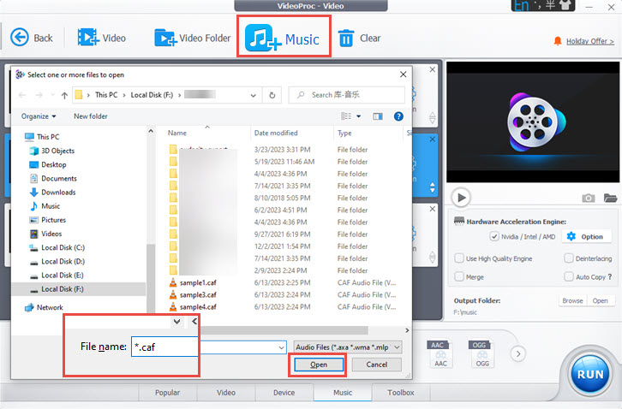Select the sample3.caf file
This screenshot has width=622, height=409.
(198, 295)
